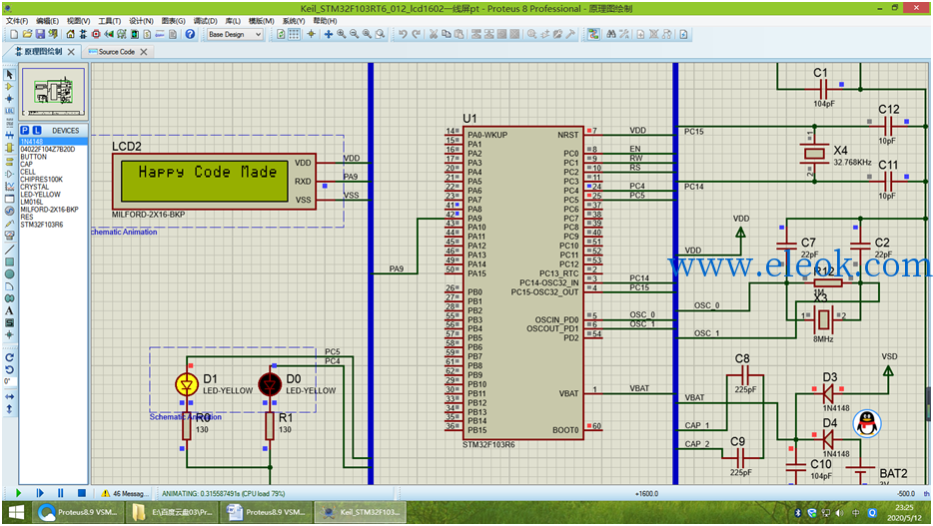This screenshot has height=526, width=933.
Task: Open the 调试(D) menu
Action: pyautogui.click(x=205, y=21)
